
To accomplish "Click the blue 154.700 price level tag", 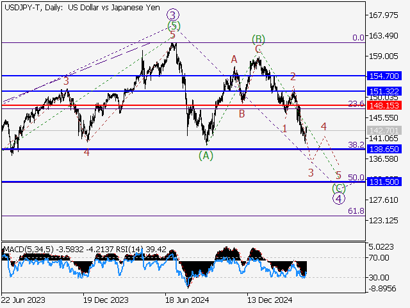I will pos(385,76).
